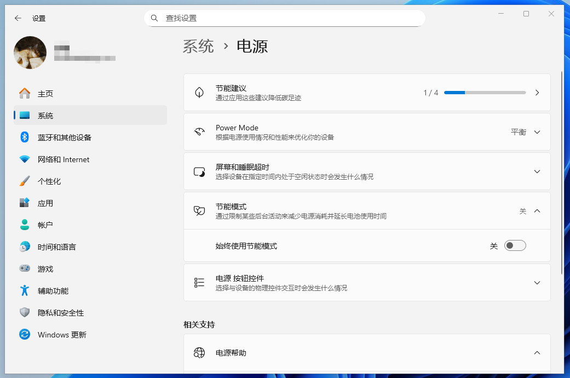The width and height of the screenshot is (570, 378).
Task: Click 屏幕和睡眠超时 title text
Action: point(242,167)
